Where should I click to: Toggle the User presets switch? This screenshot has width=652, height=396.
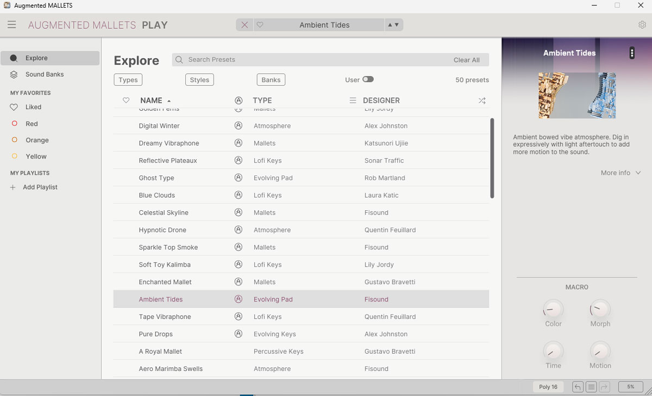368,79
